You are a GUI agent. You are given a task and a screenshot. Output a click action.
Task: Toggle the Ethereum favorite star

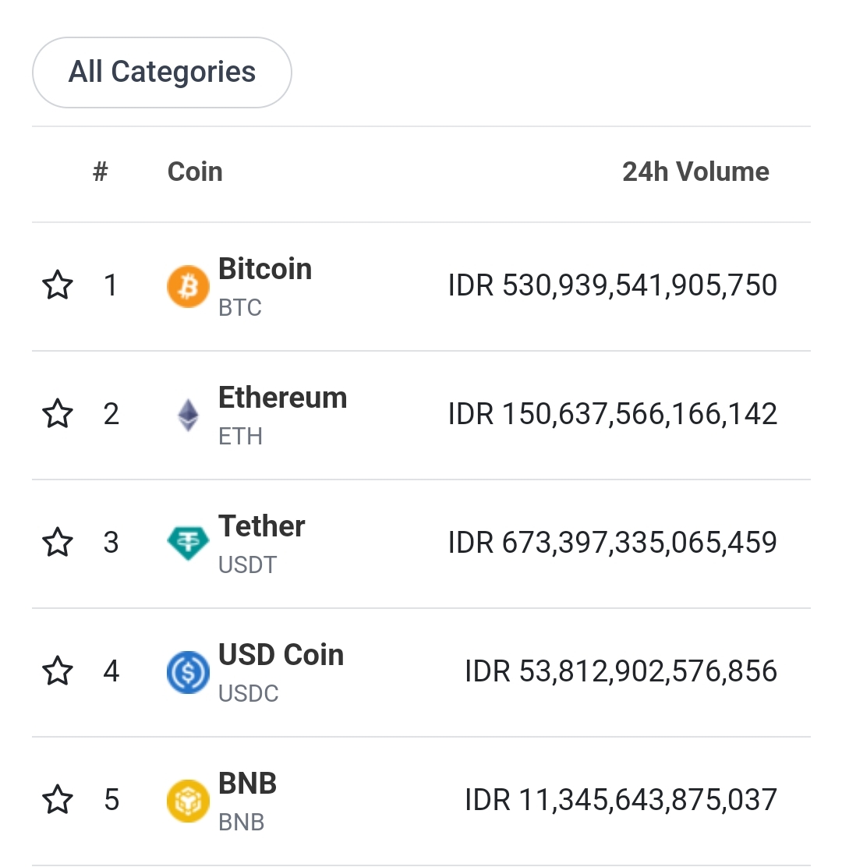coord(57,415)
